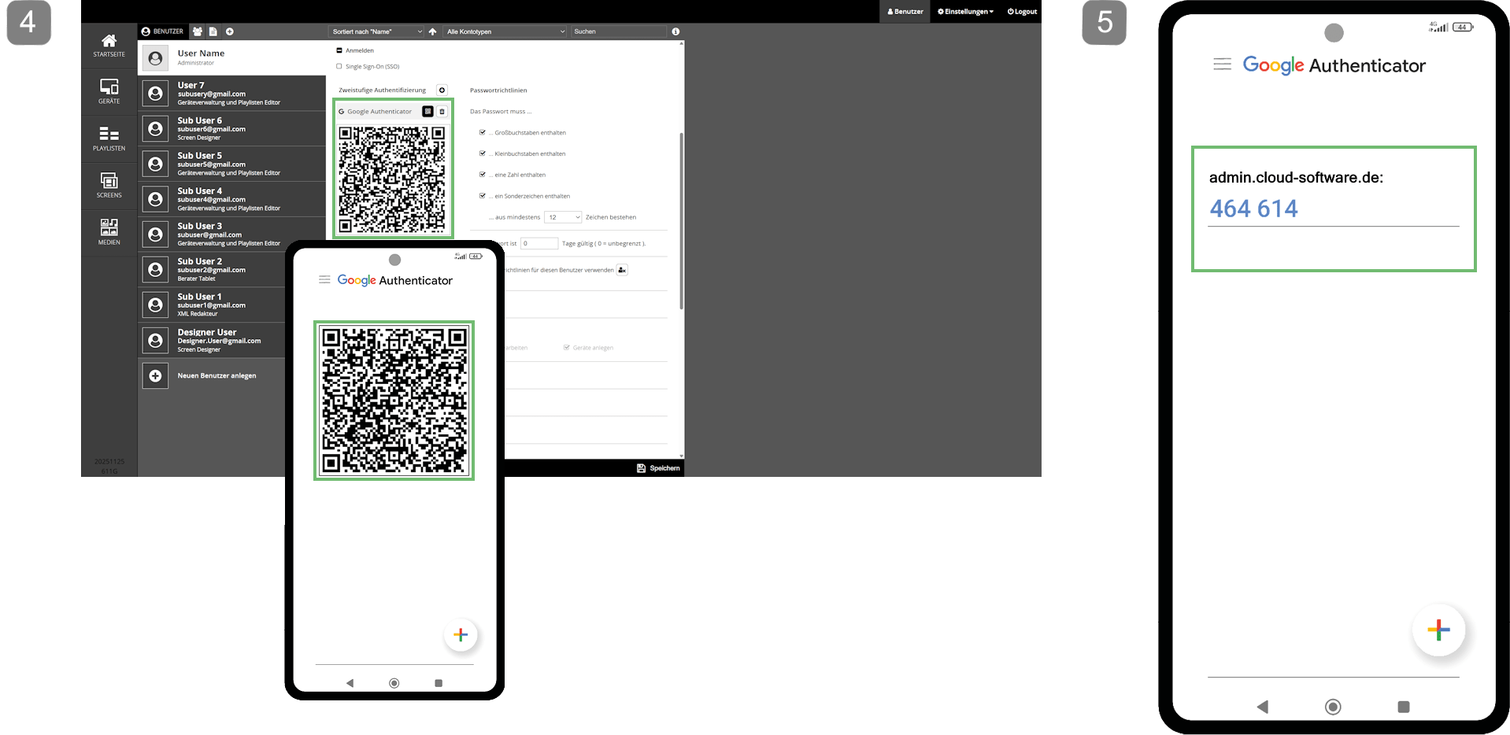Open Einstellungen menu in top bar

965,12
